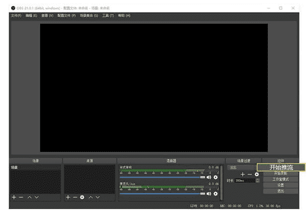Open 设置 Settings from Controls panel
The height and width of the screenshot is (212, 308).
(x=281, y=185)
